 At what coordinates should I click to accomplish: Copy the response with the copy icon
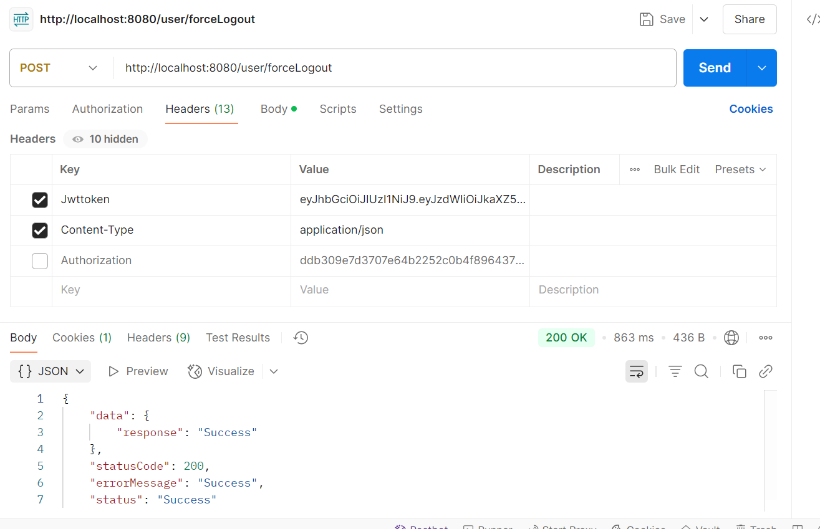(x=740, y=371)
